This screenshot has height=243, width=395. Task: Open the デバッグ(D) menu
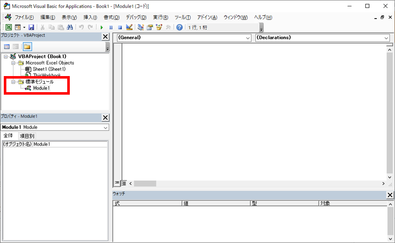coord(136,17)
